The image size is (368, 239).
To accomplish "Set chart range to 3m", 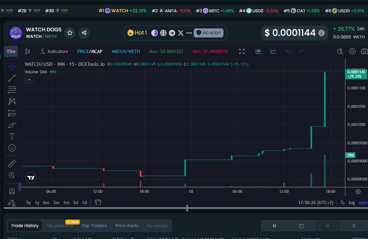I will point(56,203).
